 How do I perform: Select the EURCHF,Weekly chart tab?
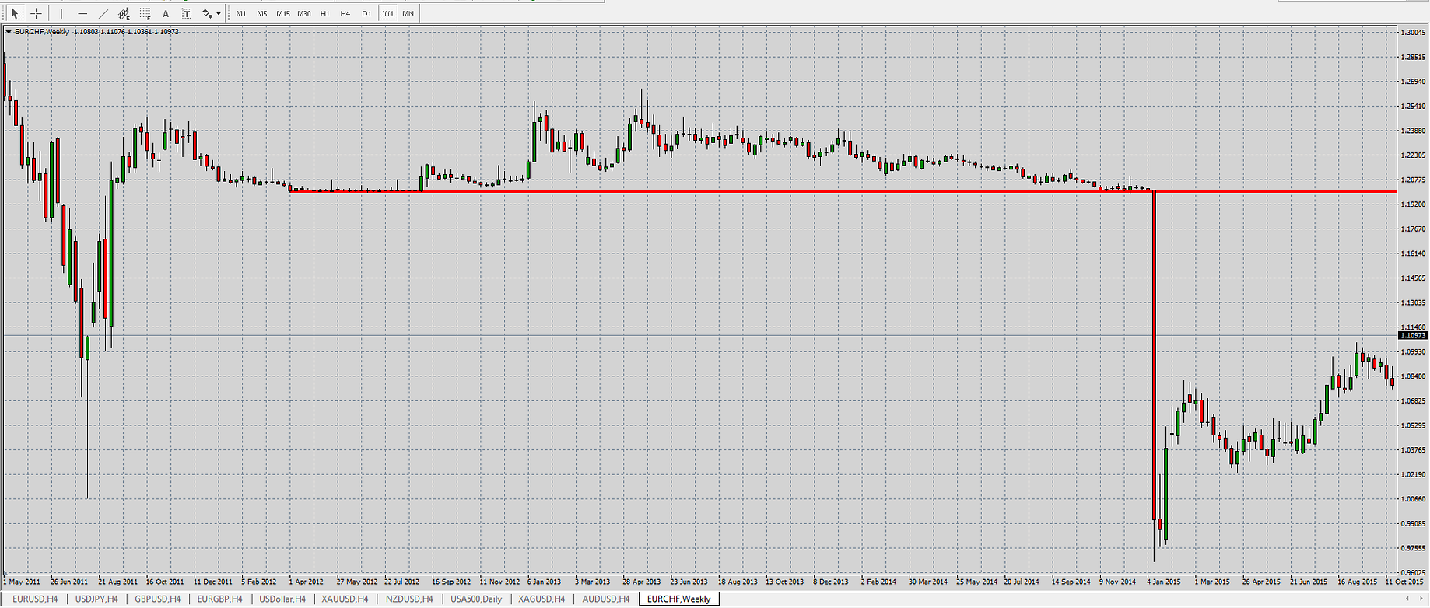click(678, 599)
